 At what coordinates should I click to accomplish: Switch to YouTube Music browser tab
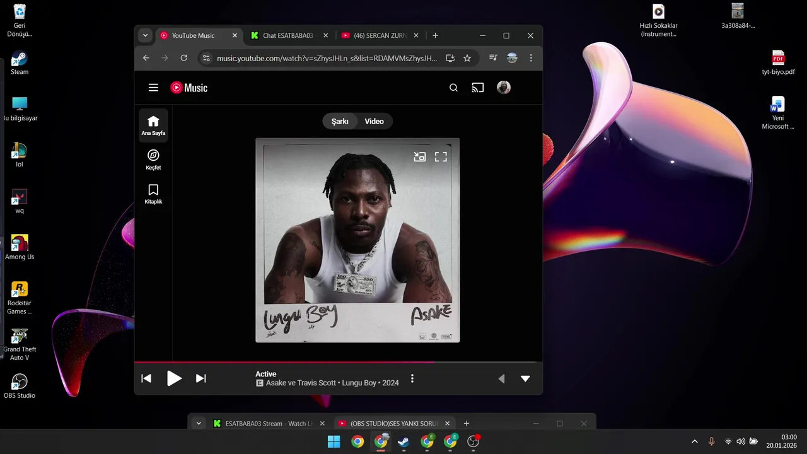(x=199, y=36)
